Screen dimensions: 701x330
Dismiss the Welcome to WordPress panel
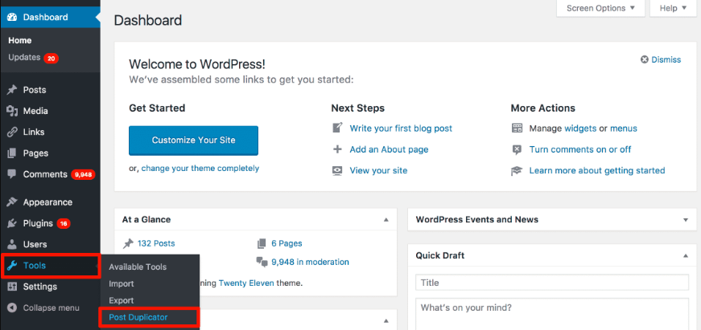[661, 59]
